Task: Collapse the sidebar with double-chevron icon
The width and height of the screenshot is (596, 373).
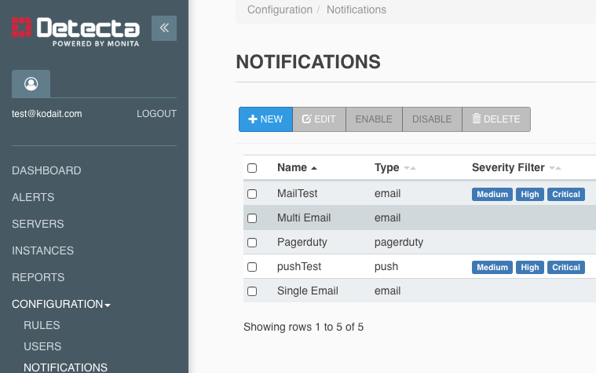Action: (x=164, y=27)
